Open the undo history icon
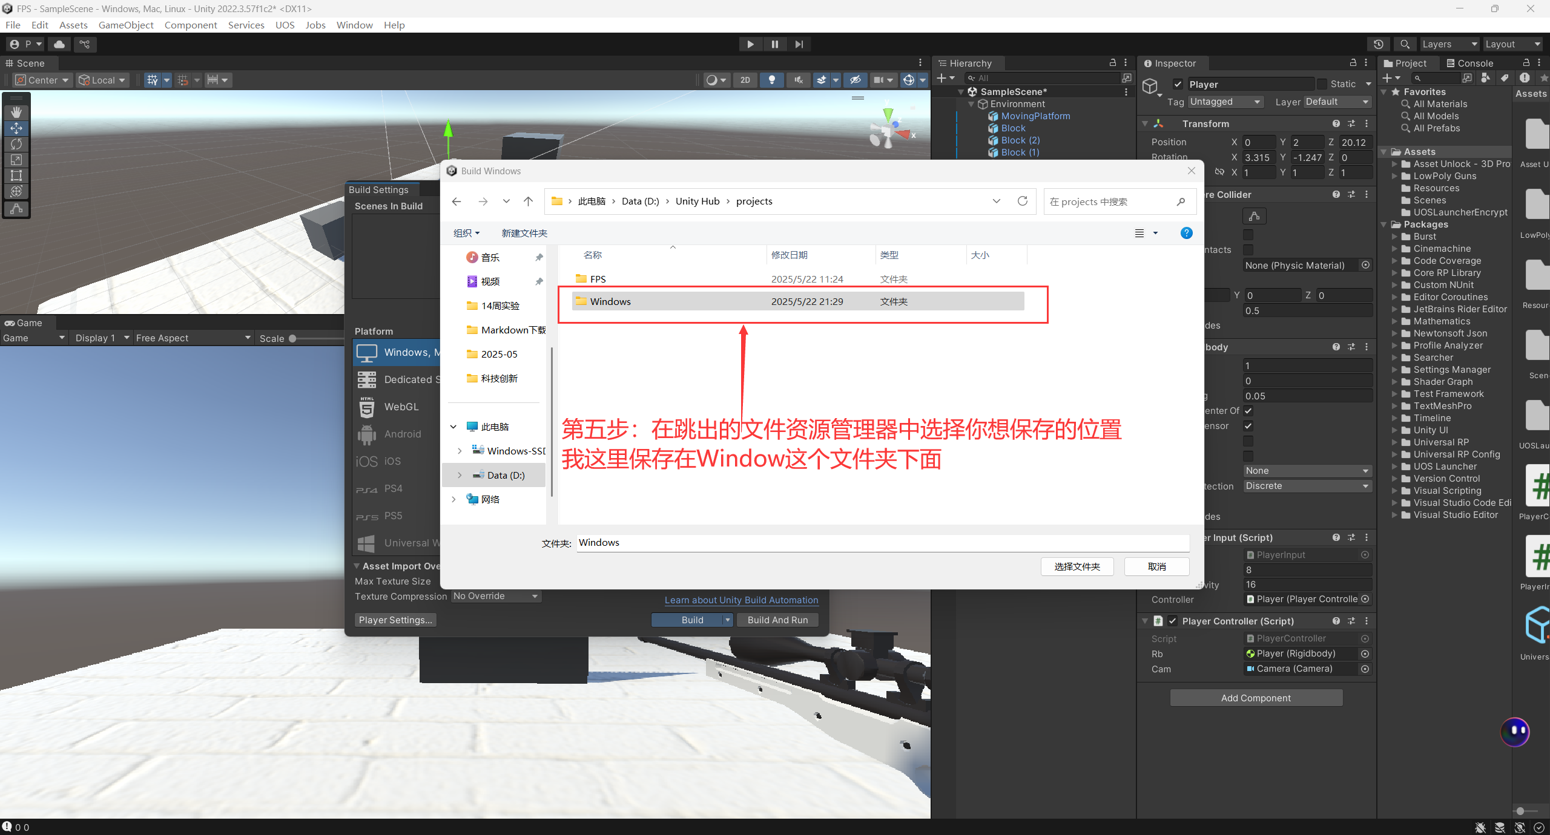 point(1379,44)
